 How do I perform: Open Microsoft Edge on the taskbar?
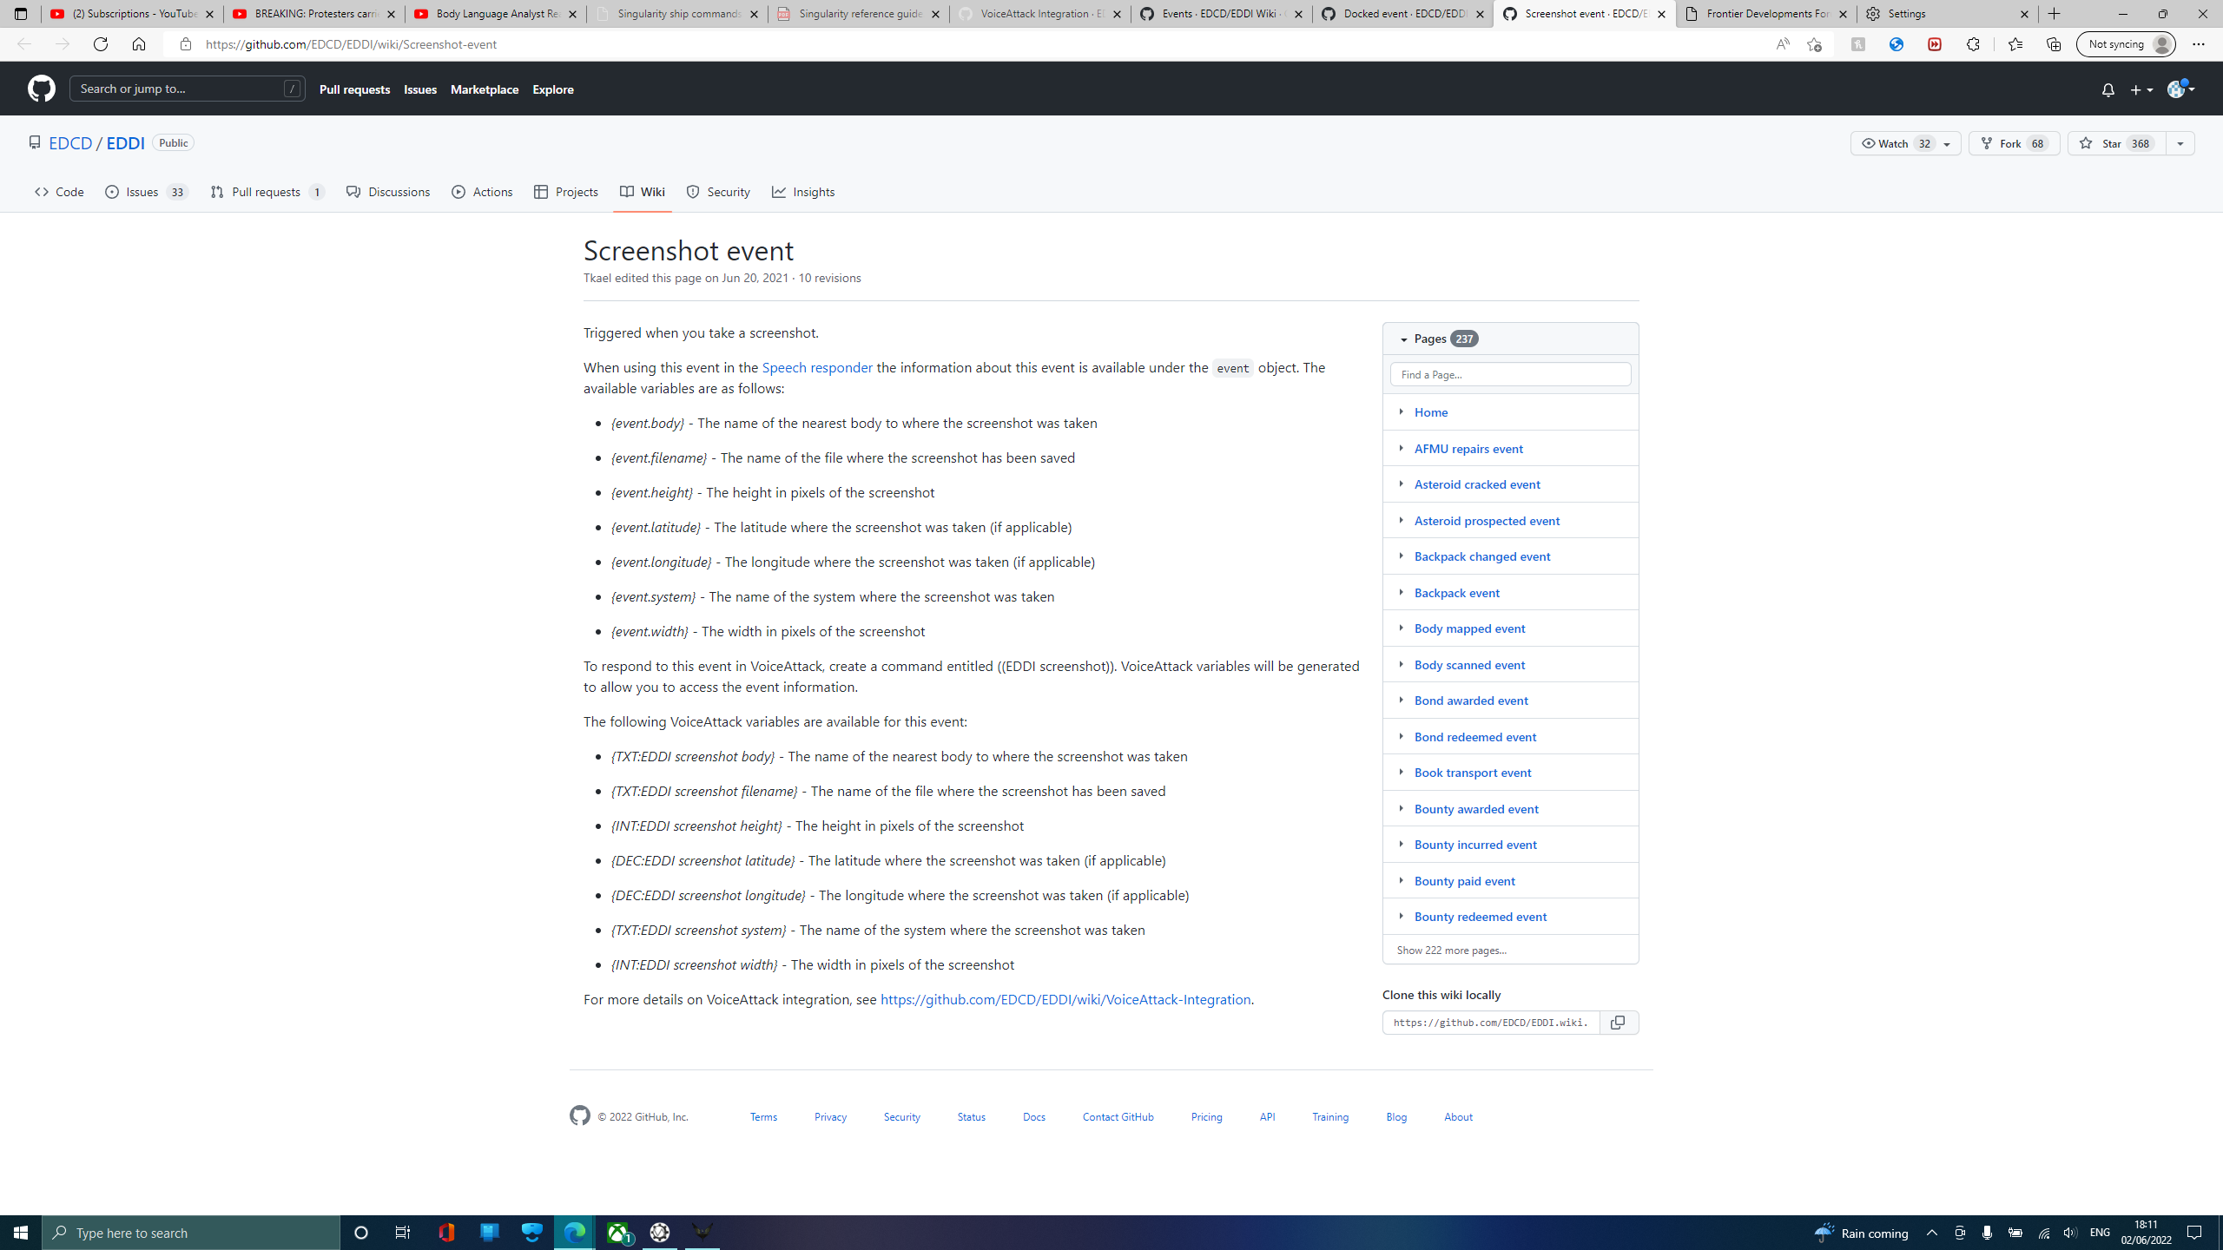[574, 1233]
